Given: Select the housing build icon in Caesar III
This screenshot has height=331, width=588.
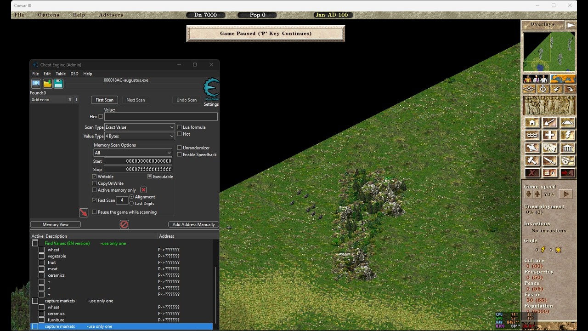Looking at the screenshot, I should [532, 123].
